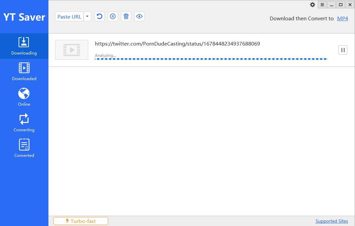
Task: Maximize the YT Saver window
Action: click(340, 5)
